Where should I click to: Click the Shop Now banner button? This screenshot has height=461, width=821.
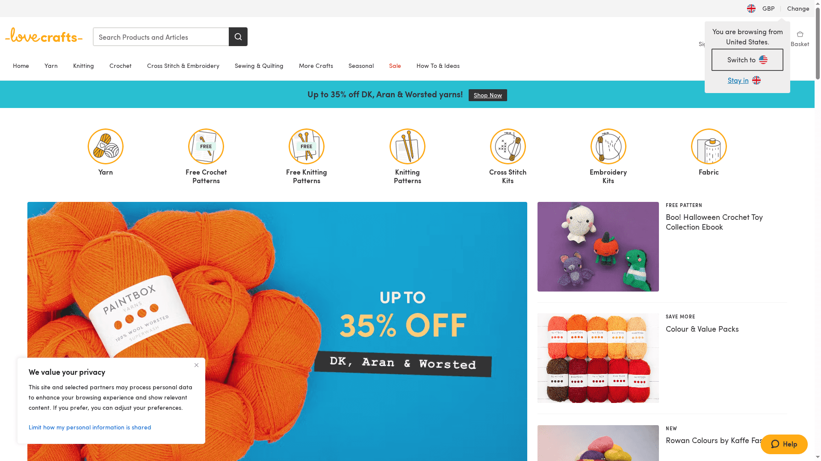click(x=488, y=95)
